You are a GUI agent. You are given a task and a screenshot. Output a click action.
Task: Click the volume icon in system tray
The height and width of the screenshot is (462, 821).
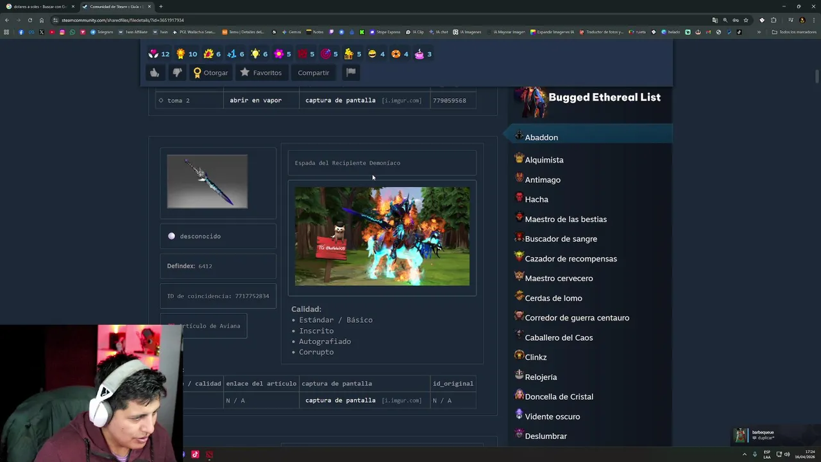[x=787, y=454]
